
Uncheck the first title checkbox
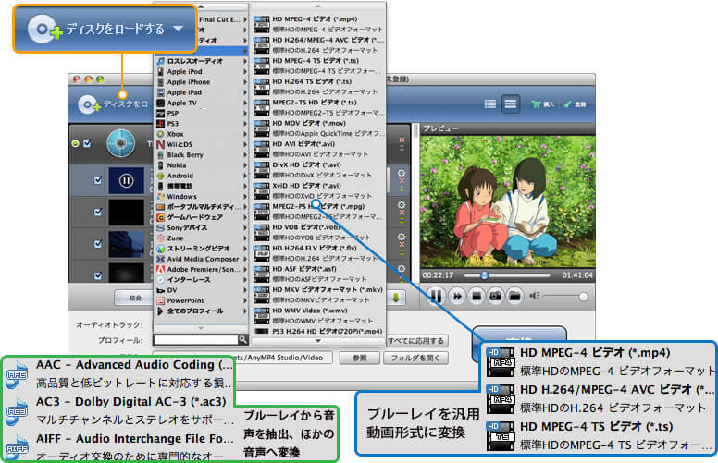98,180
